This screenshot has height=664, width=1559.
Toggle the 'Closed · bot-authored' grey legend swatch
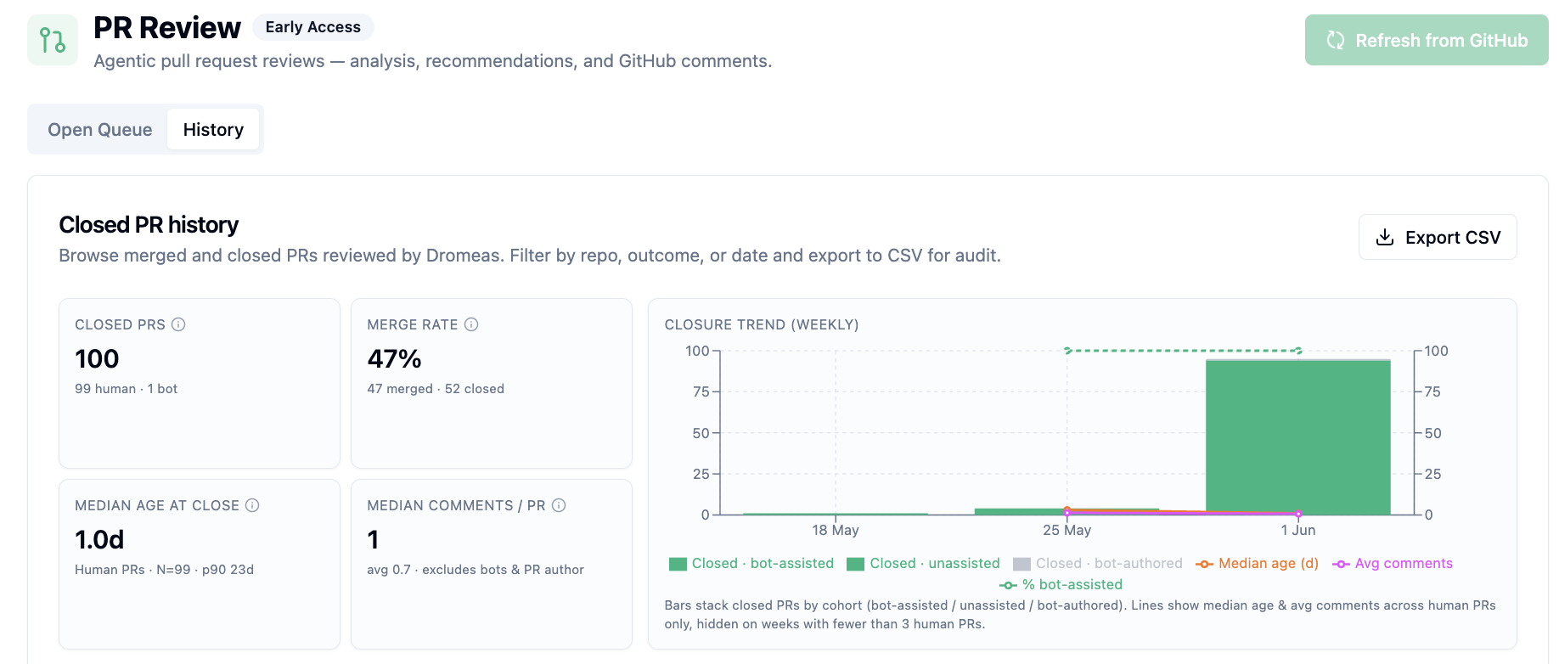pyautogui.click(x=1022, y=564)
